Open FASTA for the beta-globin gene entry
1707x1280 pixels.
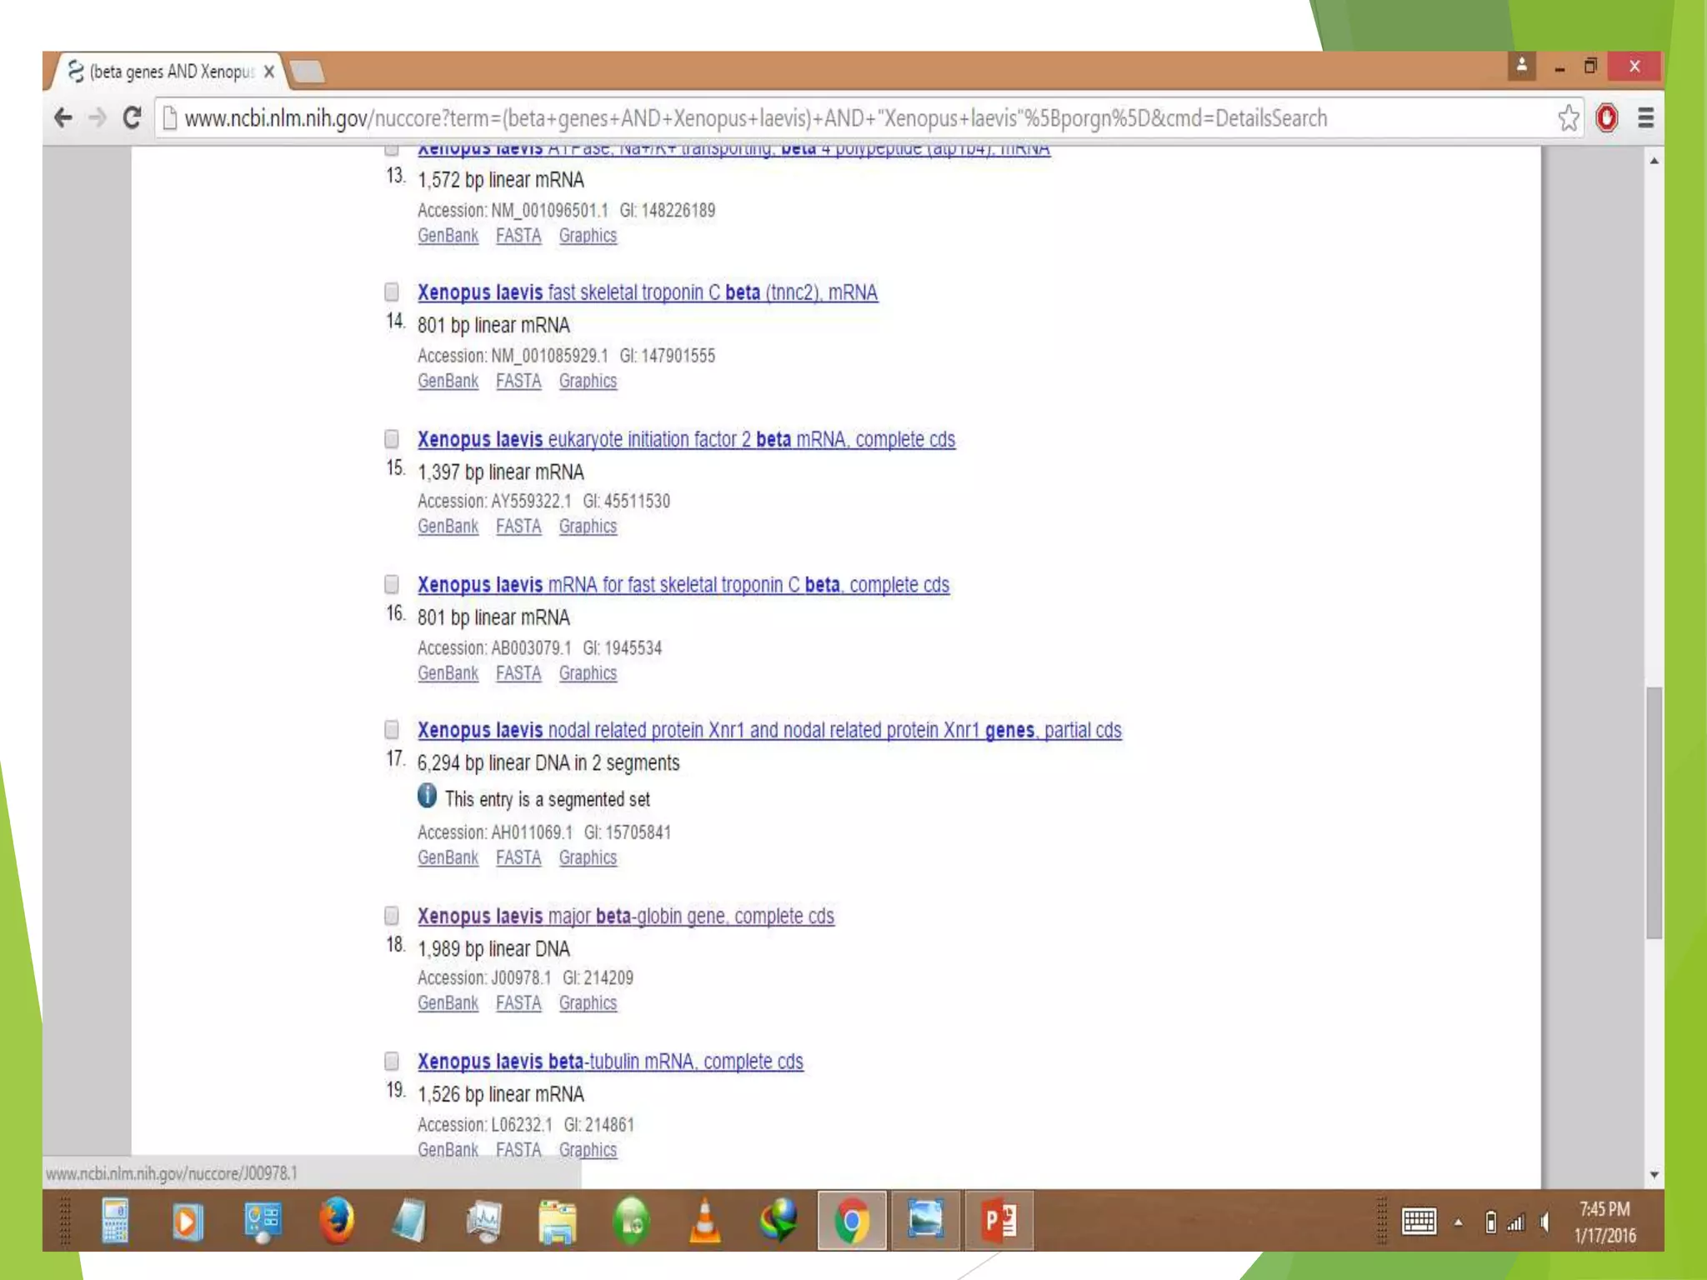(x=518, y=1003)
